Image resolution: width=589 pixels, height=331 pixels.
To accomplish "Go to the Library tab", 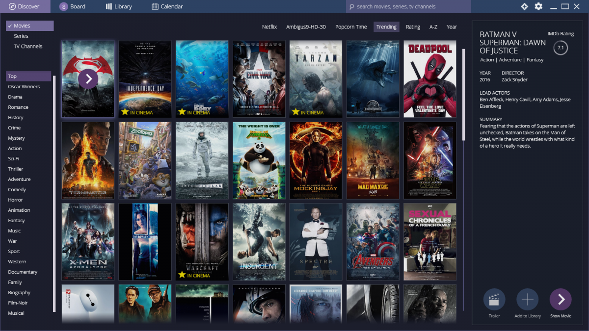I will coord(119,6).
